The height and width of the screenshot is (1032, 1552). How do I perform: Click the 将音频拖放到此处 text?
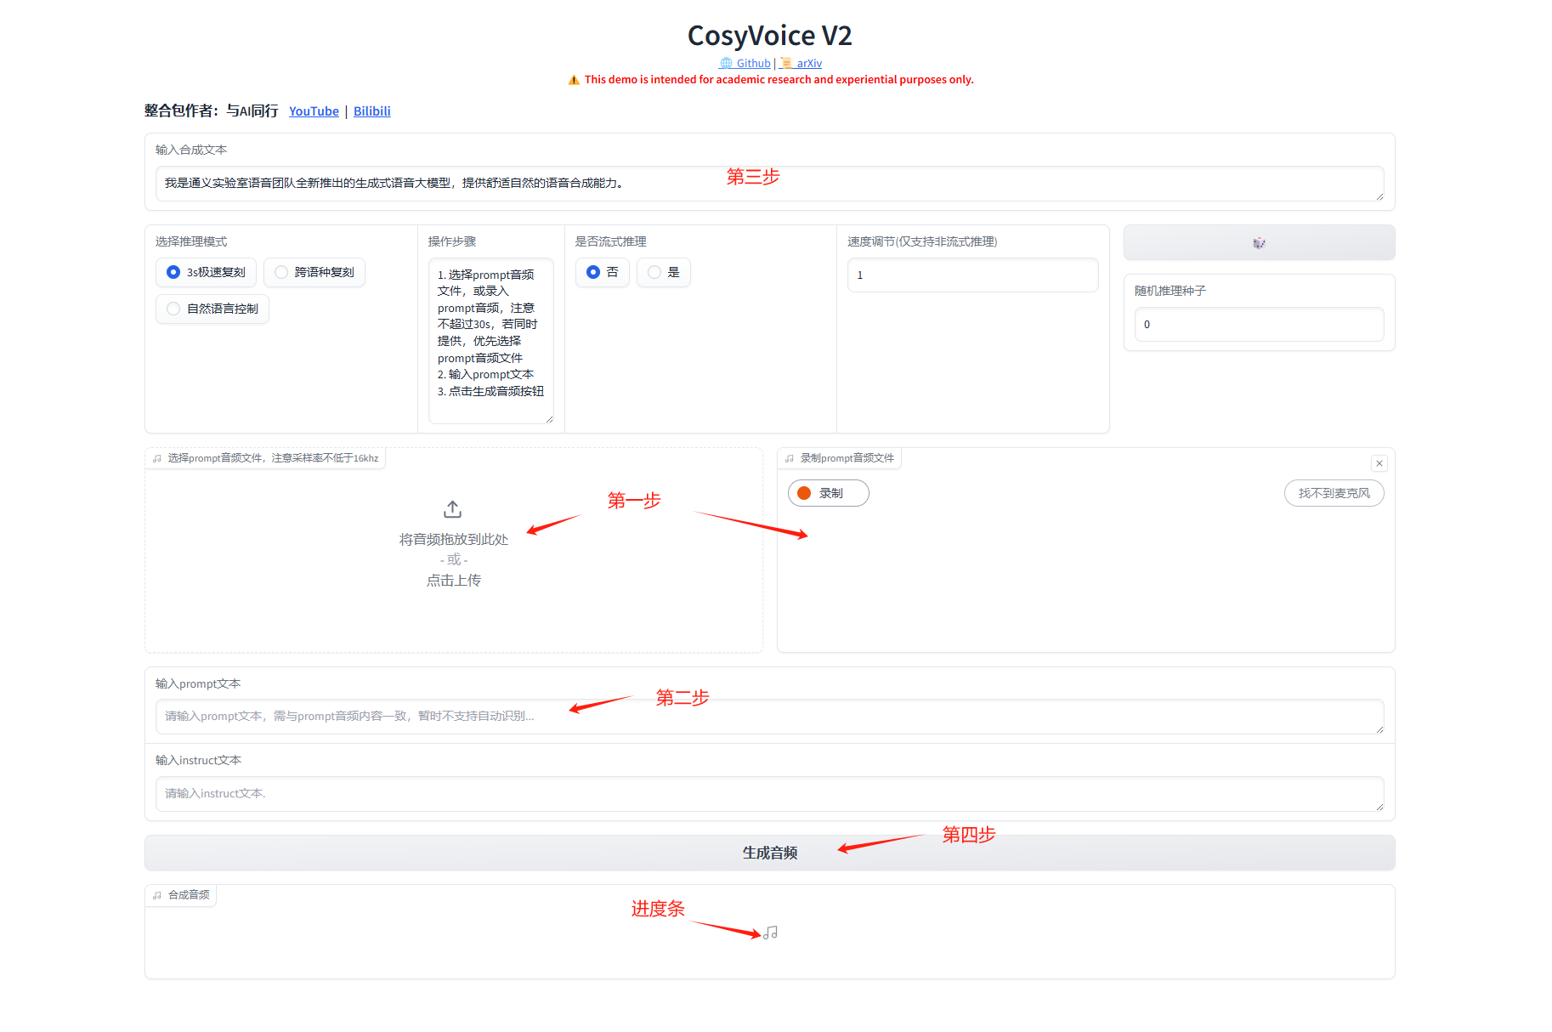pos(454,540)
